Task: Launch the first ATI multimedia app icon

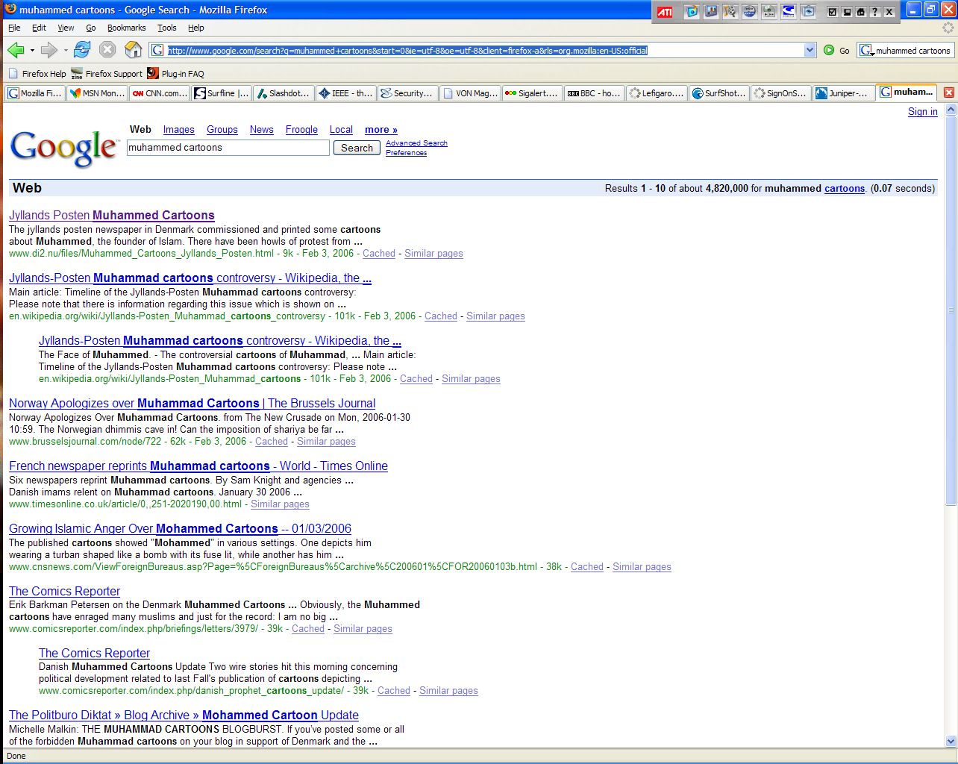Action: point(692,11)
